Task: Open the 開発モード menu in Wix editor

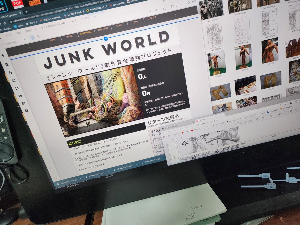Action: 31,30
